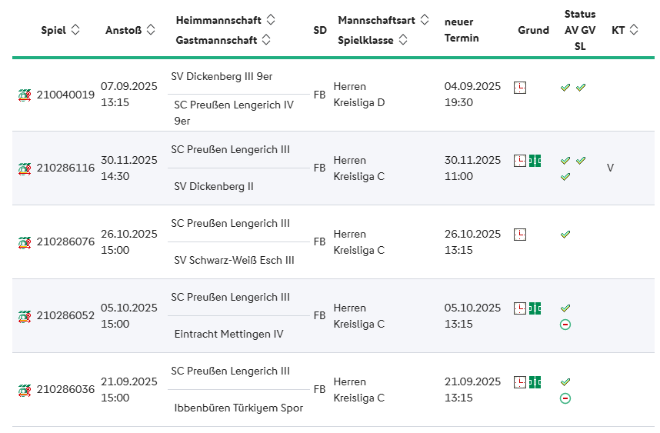Click the KT column sort arrows
660x433 pixels.
point(634,30)
